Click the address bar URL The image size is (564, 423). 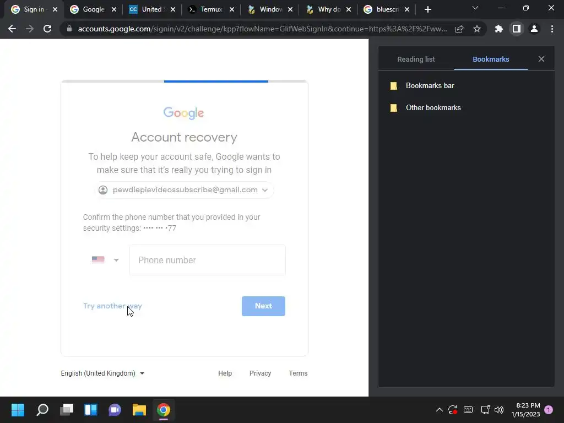tap(263, 29)
